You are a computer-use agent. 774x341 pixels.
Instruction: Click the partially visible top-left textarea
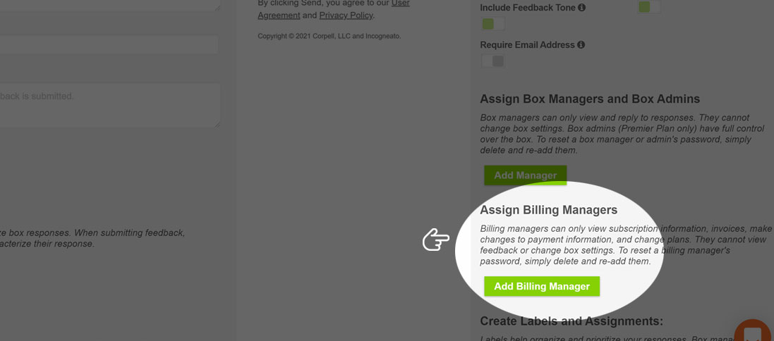click(110, 6)
